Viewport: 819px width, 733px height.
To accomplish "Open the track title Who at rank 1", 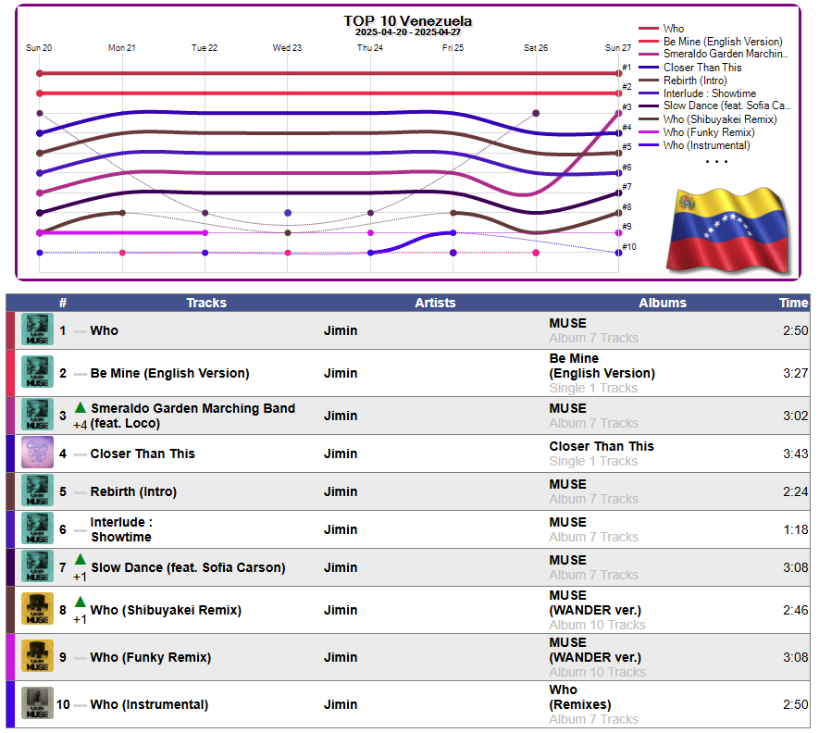I will pyautogui.click(x=104, y=330).
